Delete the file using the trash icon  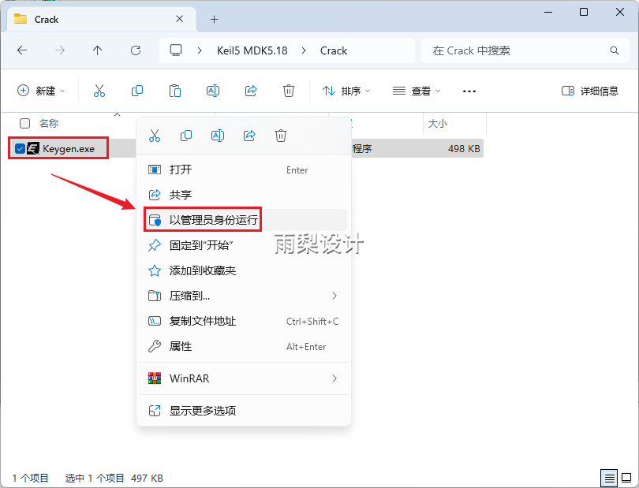pyautogui.click(x=288, y=91)
